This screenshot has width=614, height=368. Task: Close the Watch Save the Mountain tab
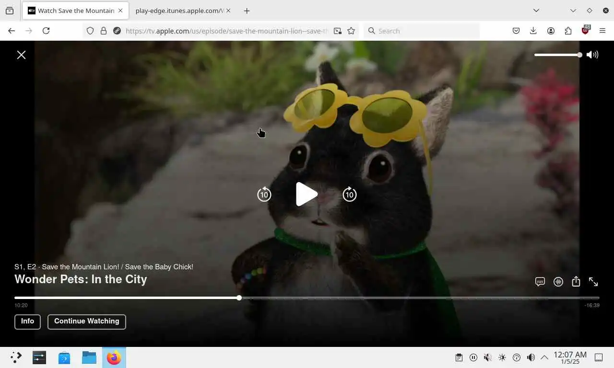pos(120,11)
